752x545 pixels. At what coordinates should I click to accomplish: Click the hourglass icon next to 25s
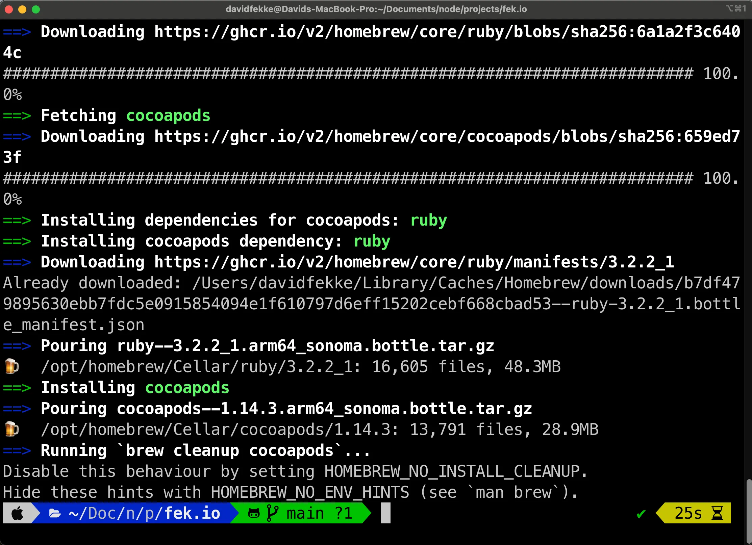pyautogui.click(x=717, y=513)
